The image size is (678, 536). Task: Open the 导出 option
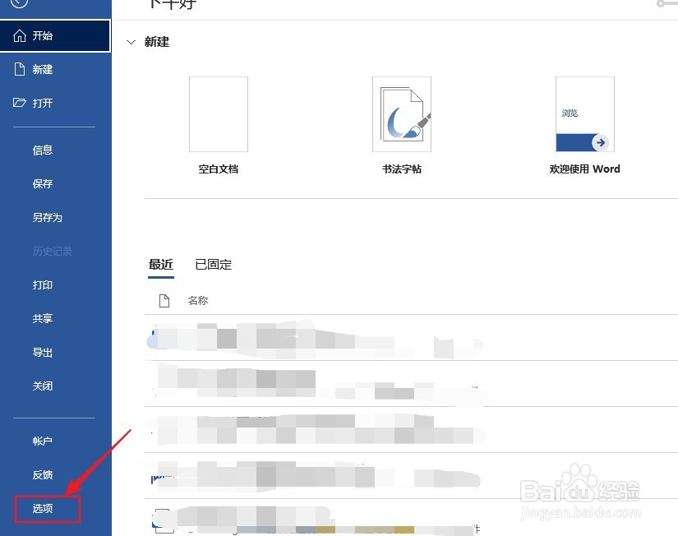[x=43, y=353]
